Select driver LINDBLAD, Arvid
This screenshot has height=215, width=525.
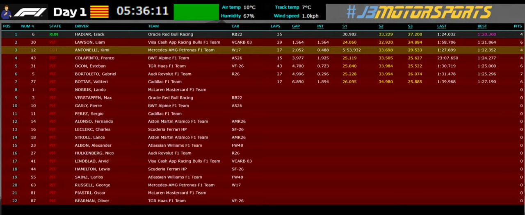[x=92, y=161]
